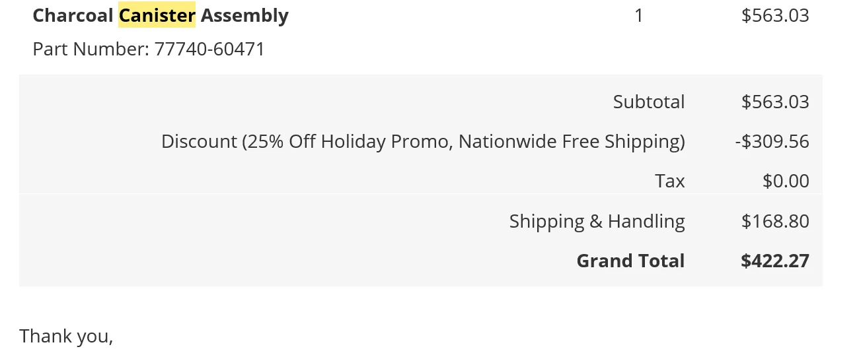Click the part number 77740-60471
The image size is (859, 355).
tap(209, 49)
